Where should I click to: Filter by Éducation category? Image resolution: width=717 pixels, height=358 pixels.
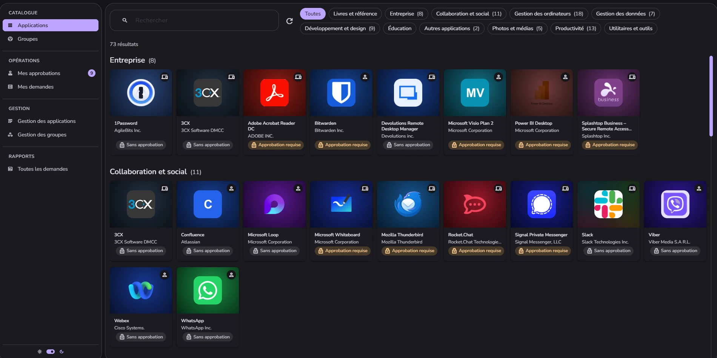click(400, 28)
